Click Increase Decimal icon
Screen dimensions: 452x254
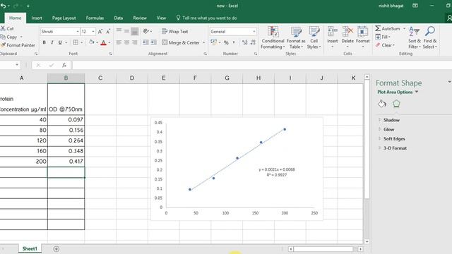(x=245, y=42)
